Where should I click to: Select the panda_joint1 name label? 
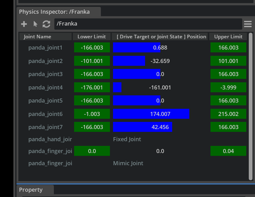click(x=45, y=48)
